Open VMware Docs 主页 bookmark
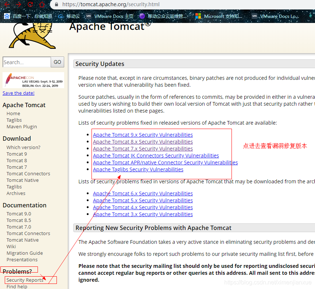Screen dimensions: 315x289 pos(110,16)
